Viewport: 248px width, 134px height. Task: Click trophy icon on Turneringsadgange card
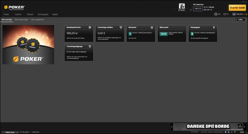coord(90,46)
